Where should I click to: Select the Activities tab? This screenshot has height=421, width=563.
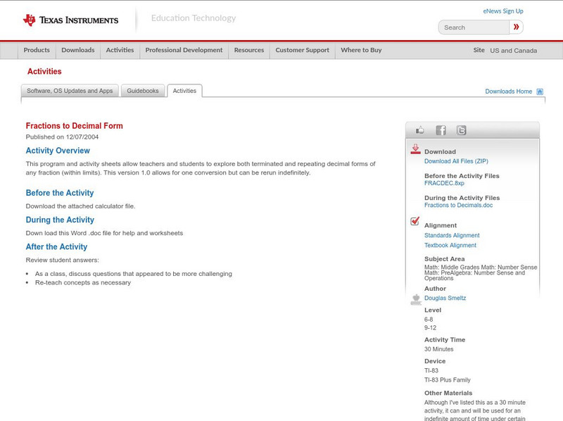(x=184, y=91)
